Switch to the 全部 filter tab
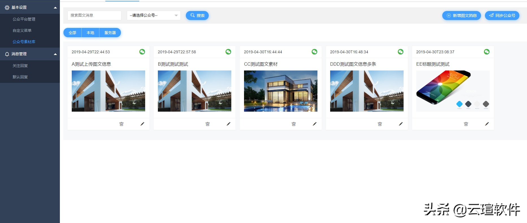527x223 pixels. (73, 33)
